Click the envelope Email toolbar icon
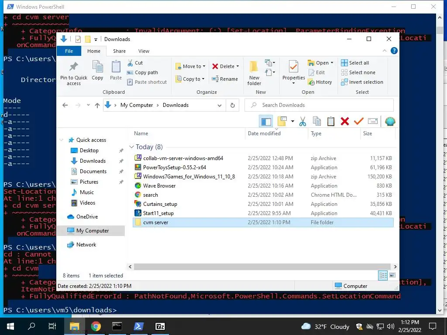This screenshot has width=447, height=335. point(373,121)
